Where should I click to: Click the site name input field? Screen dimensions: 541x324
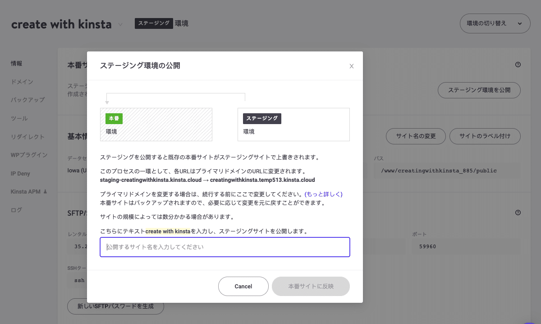[x=225, y=247]
